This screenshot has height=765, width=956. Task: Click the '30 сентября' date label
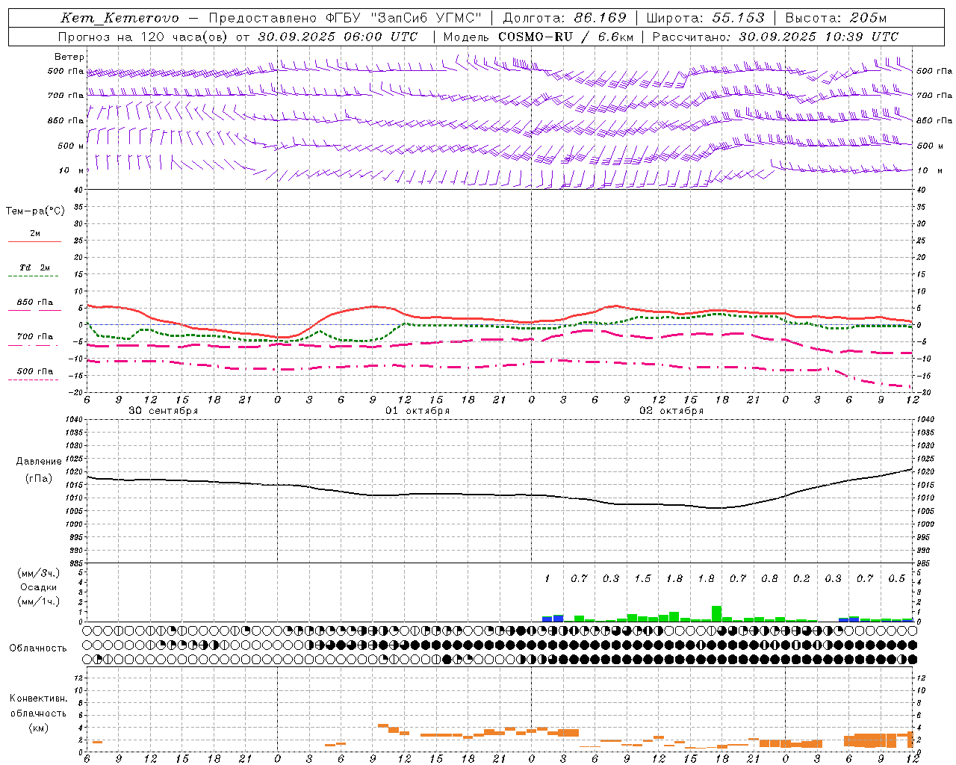click(164, 411)
